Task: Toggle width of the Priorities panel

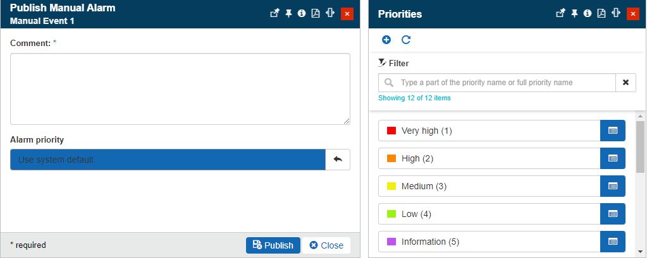Action: click(x=615, y=13)
